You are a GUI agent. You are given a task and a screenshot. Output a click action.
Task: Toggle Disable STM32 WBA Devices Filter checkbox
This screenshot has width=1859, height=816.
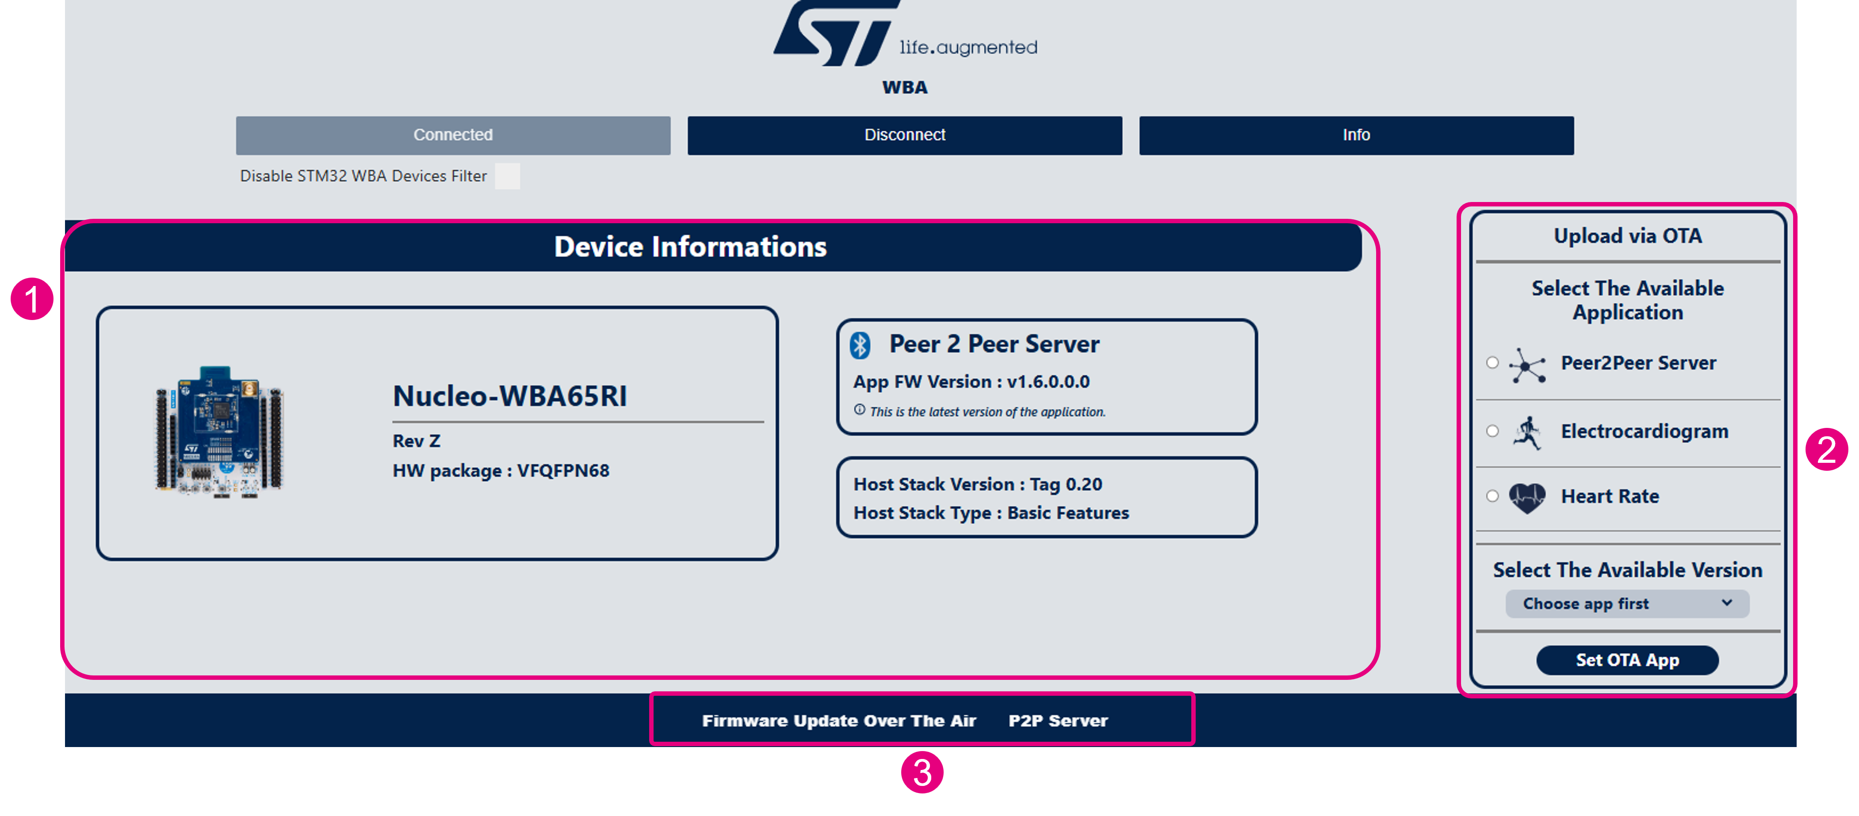[507, 176]
